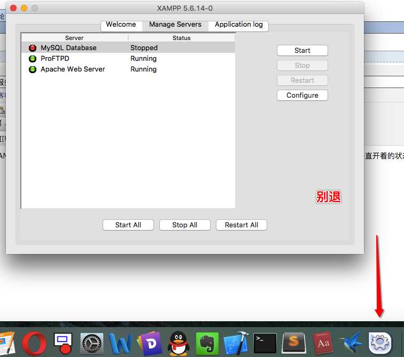Open System Preferences dark gear in Dock
Screen dimensions: 404x357
point(92,344)
